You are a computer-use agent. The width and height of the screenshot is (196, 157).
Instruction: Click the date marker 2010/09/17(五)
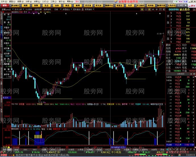[x=118, y=147]
